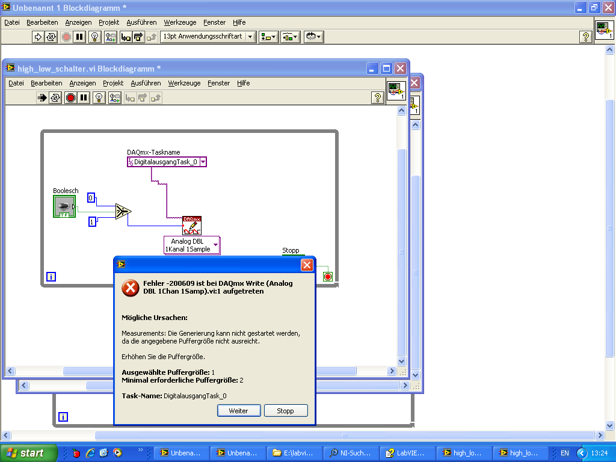Abort execution in high_low_schalter toolbar

(x=71, y=98)
